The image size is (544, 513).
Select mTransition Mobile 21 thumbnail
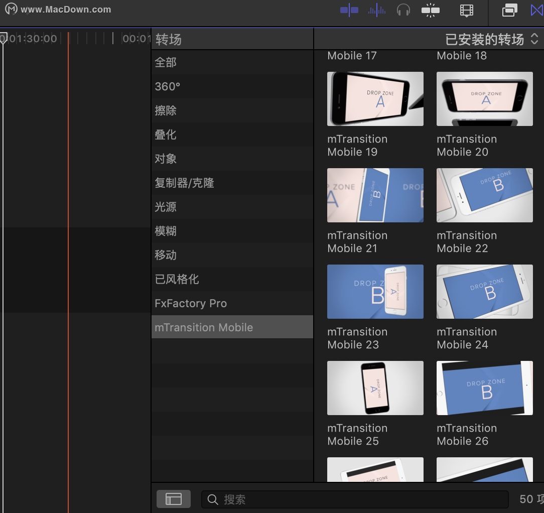pos(375,195)
